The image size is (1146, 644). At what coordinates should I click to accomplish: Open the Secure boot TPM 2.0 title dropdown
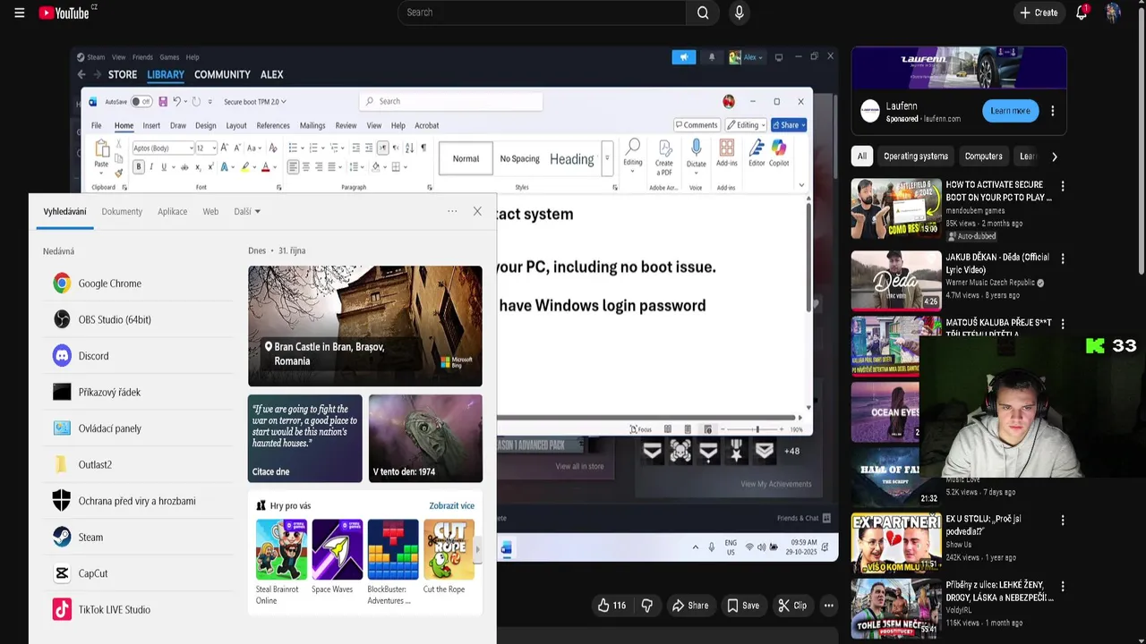(x=255, y=101)
